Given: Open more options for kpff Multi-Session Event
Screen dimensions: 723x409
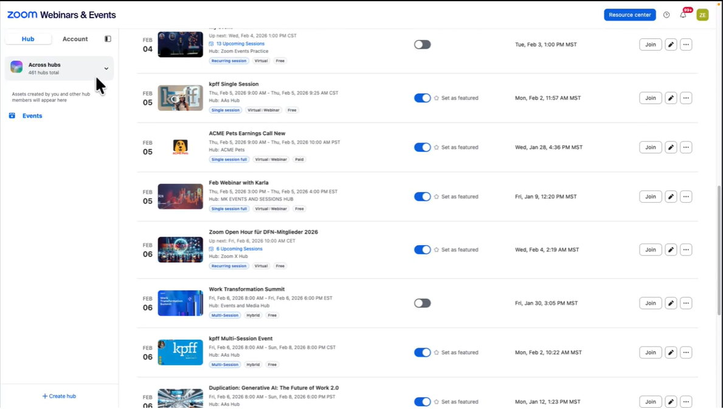Looking at the screenshot, I should coord(686,352).
